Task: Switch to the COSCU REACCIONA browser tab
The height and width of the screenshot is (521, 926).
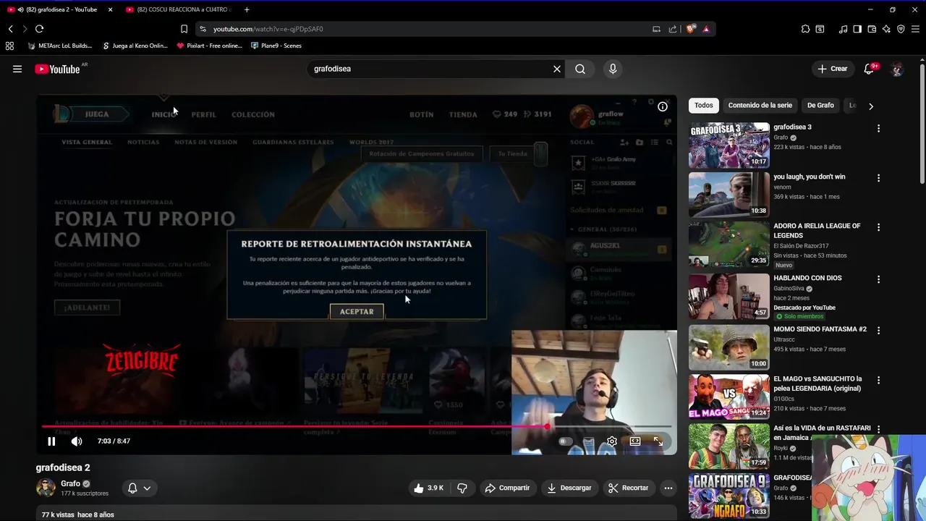Action: (x=179, y=9)
